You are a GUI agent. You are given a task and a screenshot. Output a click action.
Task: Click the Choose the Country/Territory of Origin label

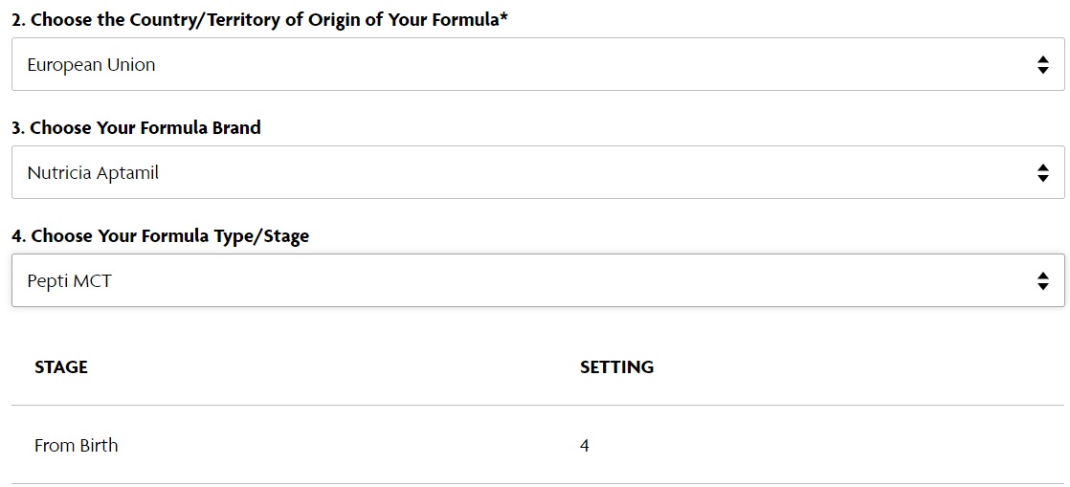pos(260,20)
